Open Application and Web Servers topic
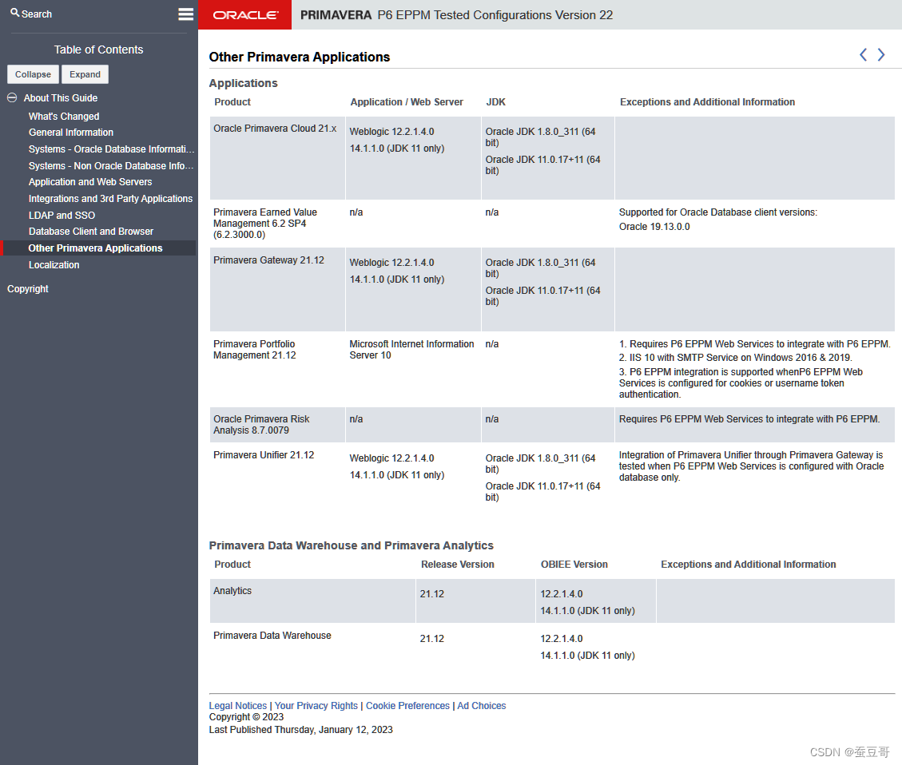902x765 pixels. pos(90,181)
